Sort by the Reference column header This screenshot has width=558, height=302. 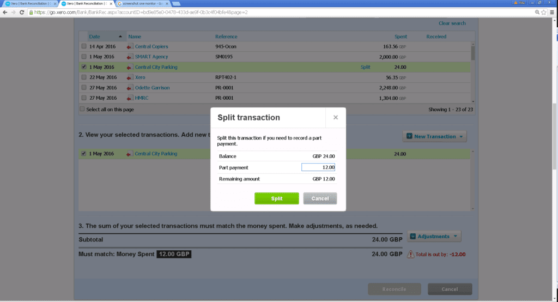click(x=226, y=37)
